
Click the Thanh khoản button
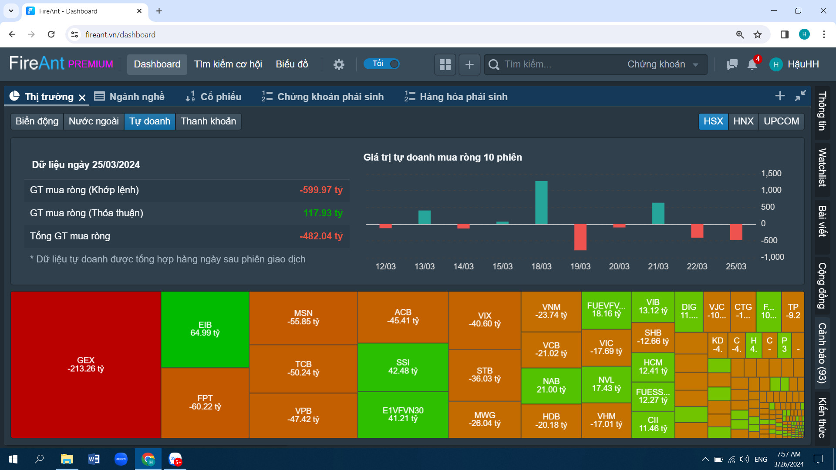[208, 121]
